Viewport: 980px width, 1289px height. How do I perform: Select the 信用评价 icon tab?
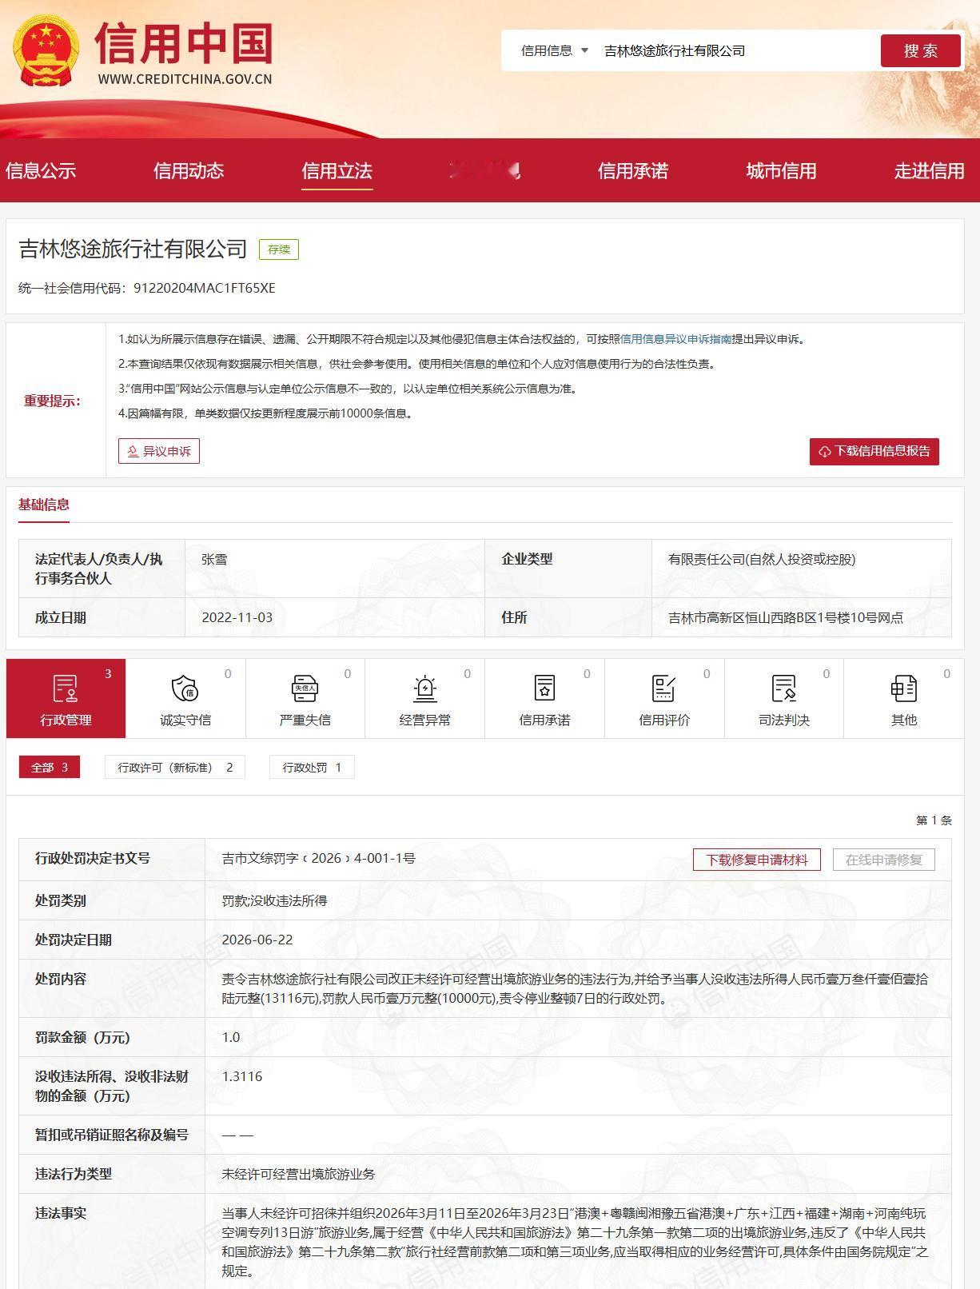664,698
